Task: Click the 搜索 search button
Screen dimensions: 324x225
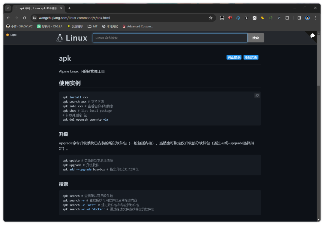Action: pos(256,38)
